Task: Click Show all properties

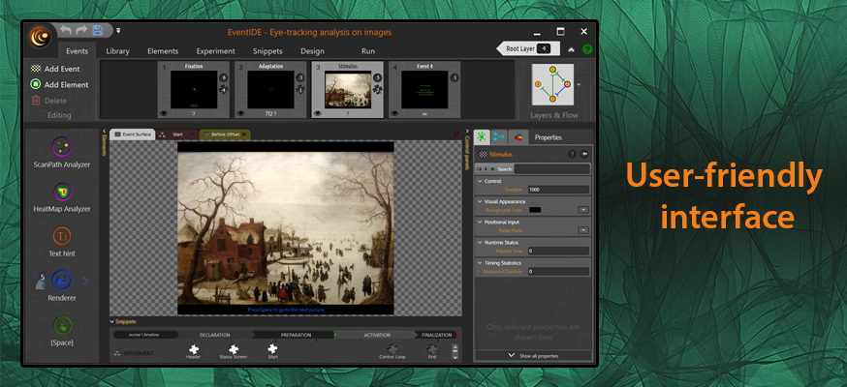Action: click(x=533, y=356)
